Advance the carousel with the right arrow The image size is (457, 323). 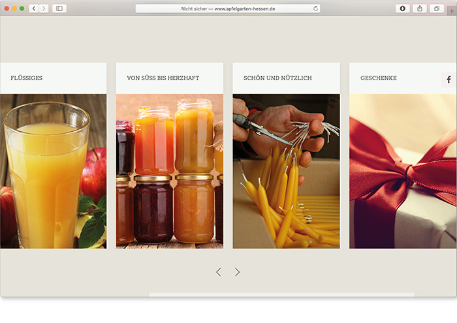pos(238,272)
